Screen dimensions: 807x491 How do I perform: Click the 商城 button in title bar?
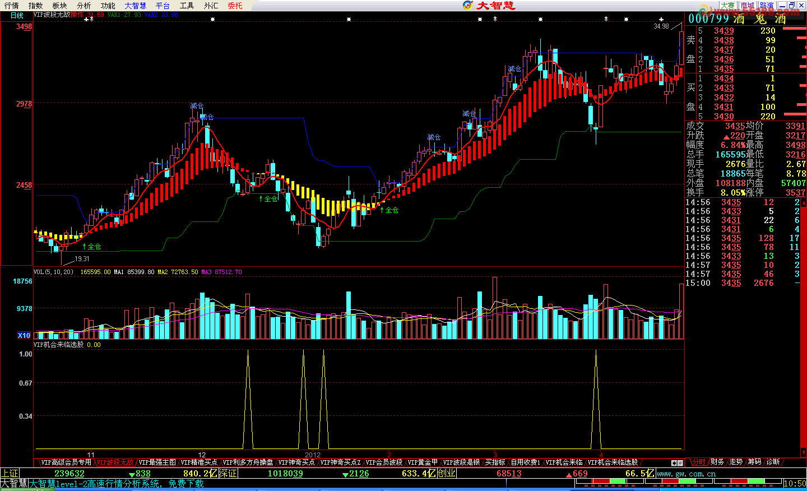(x=747, y=6)
